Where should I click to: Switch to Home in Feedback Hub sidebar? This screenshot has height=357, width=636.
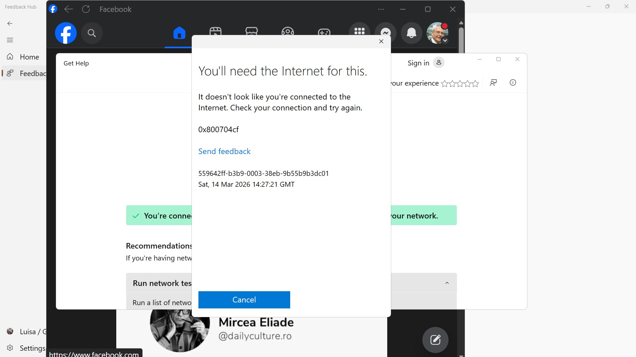[x=25, y=57]
